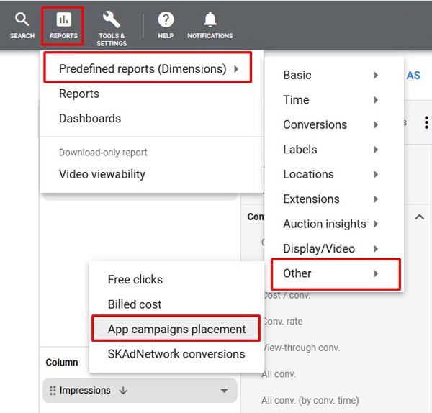Image resolution: width=432 pixels, height=413 pixels.
Task: Open Dashboards from Reports menu
Action: click(x=90, y=119)
